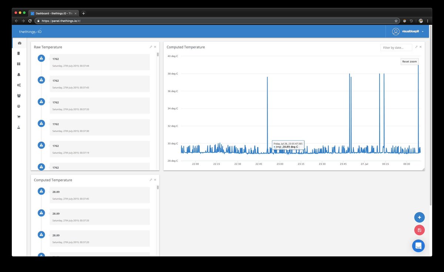Click the 40 deg C y-axis label
The height and width of the screenshot is (272, 444).
point(173,56)
